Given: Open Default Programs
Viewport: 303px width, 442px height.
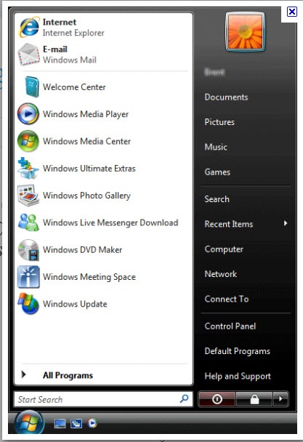Looking at the screenshot, I should pos(237,351).
